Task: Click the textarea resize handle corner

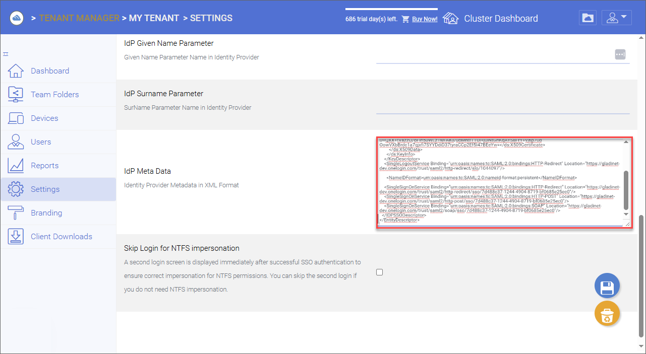Action: 627,224
